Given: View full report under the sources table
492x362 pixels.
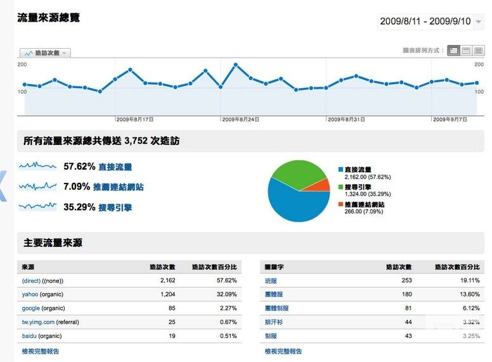Looking at the screenshot, I should pyautogui.click(x=40, y=351).
